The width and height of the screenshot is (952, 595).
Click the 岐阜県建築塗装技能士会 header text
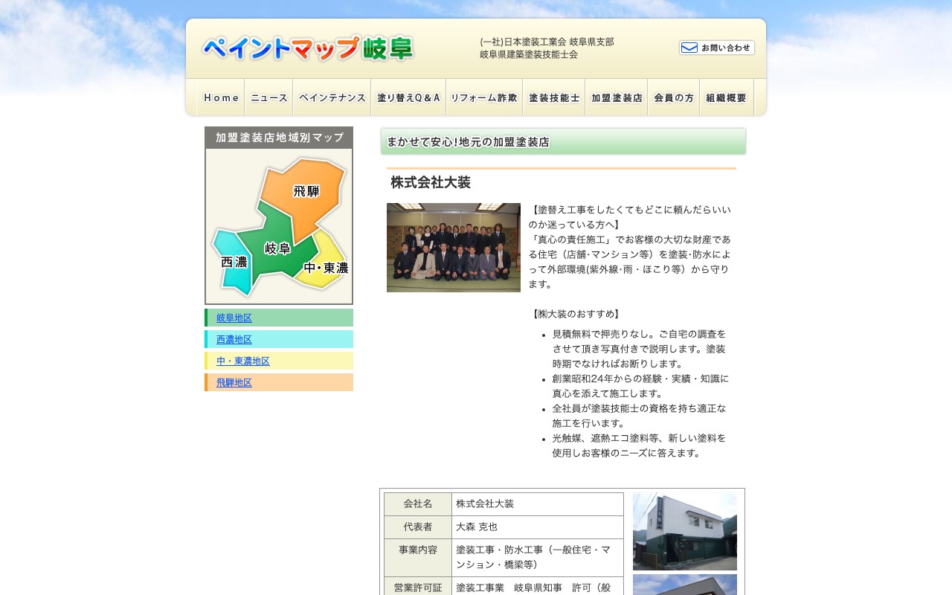point(529,54)
